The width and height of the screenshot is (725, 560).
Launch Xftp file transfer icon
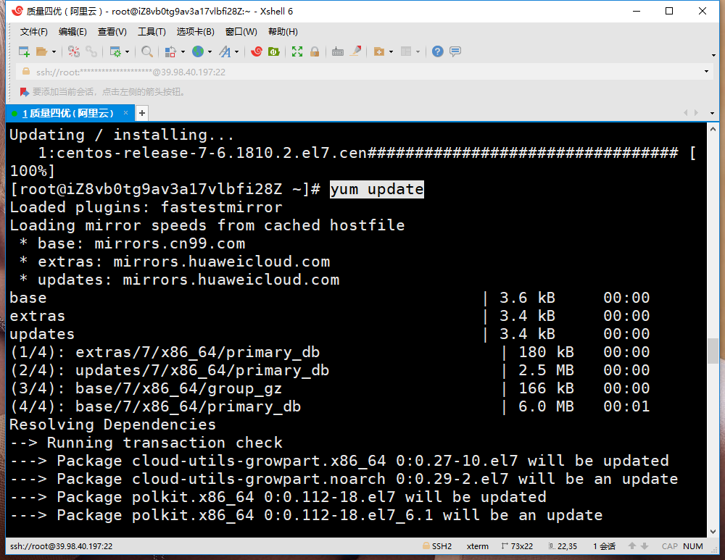[274, 51]
